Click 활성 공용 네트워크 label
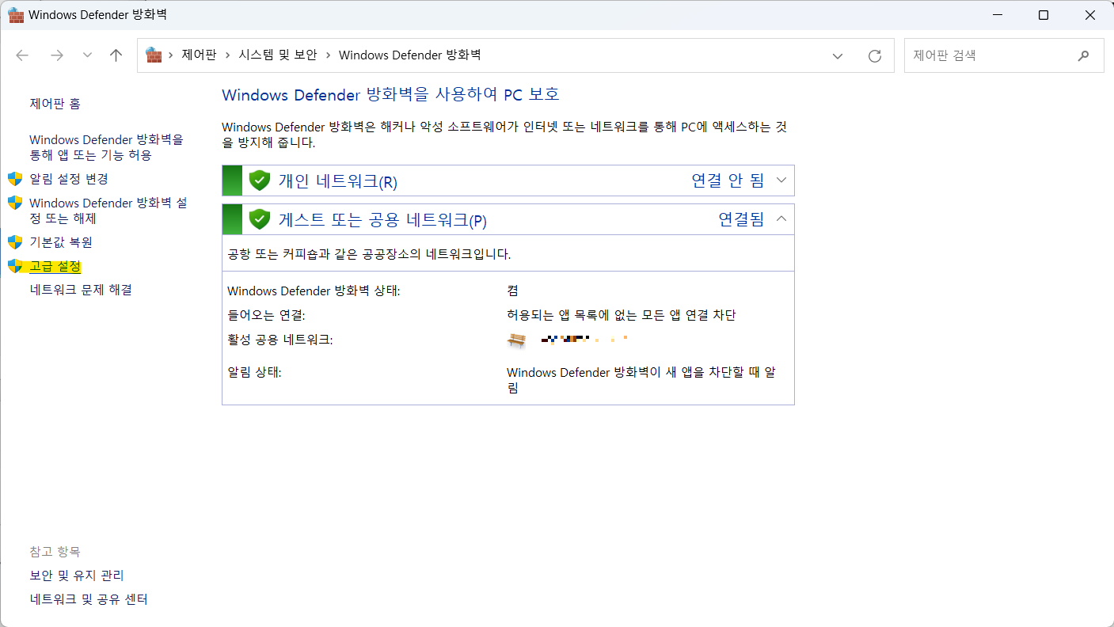1114x627 pixels. pyautogui.click(x=279, y=340)
